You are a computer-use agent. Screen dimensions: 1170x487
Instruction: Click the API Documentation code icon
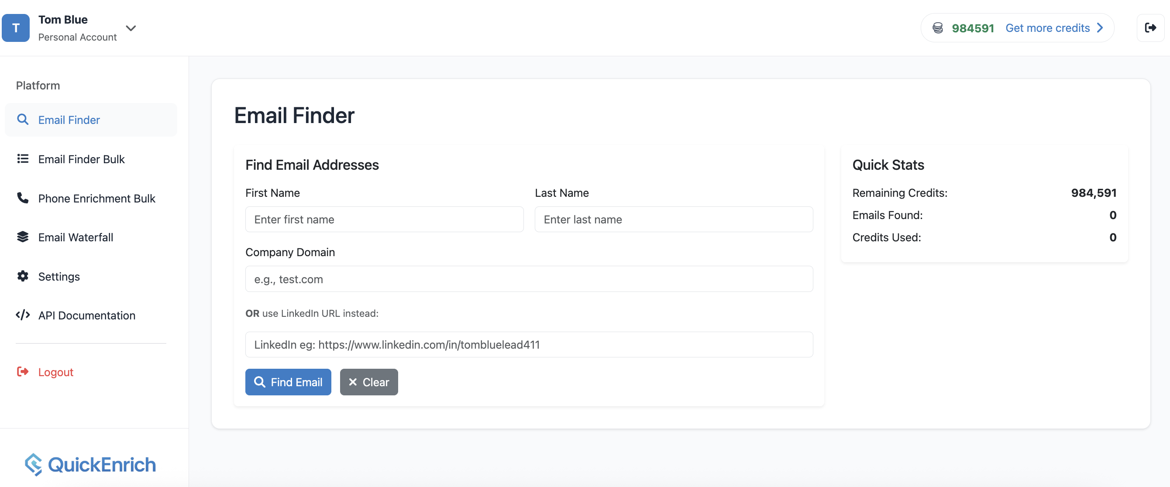click(x=23, y=315)
